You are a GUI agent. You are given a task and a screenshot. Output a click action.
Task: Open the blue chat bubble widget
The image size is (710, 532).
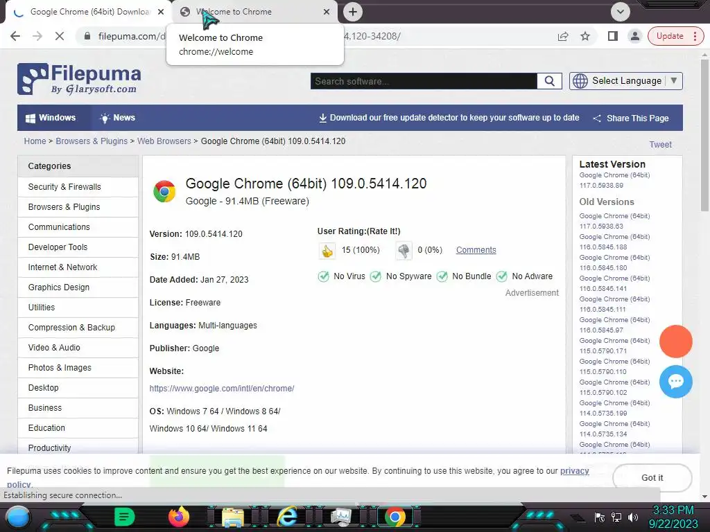[x=675, y=382]
